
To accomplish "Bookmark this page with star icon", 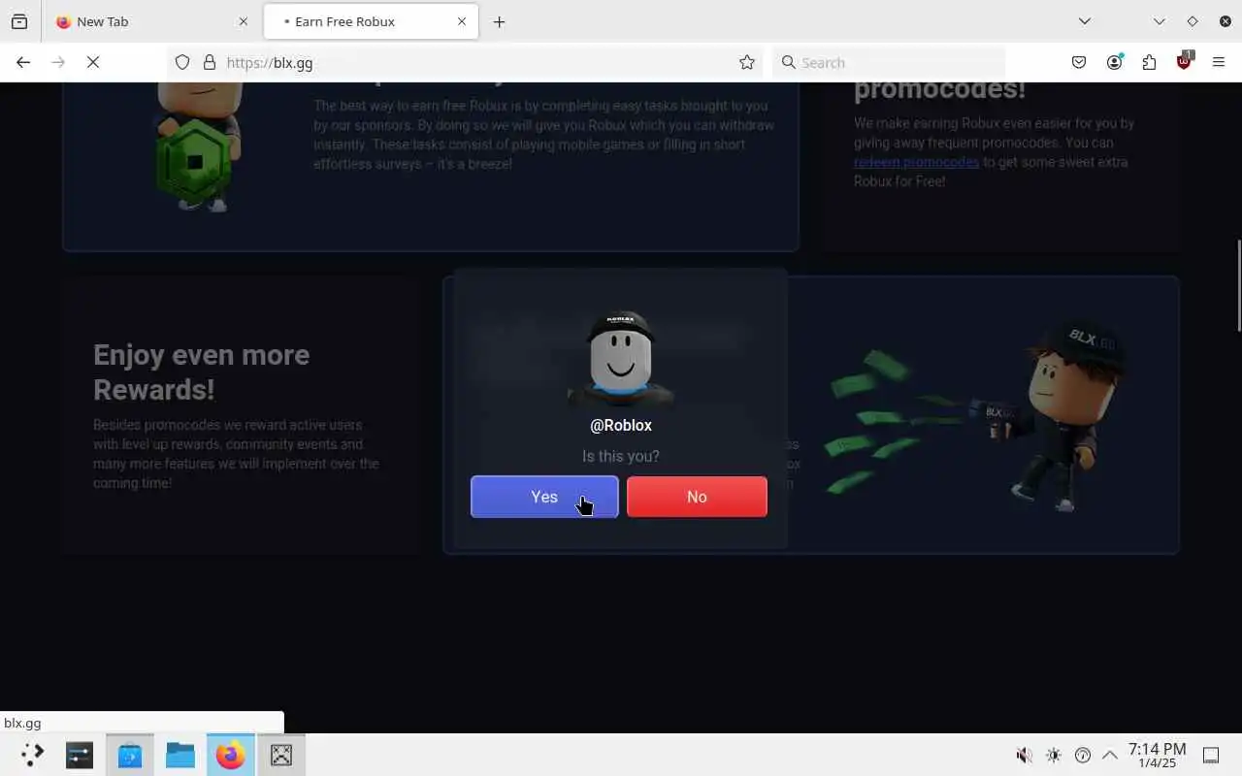I will click(747, 62).
